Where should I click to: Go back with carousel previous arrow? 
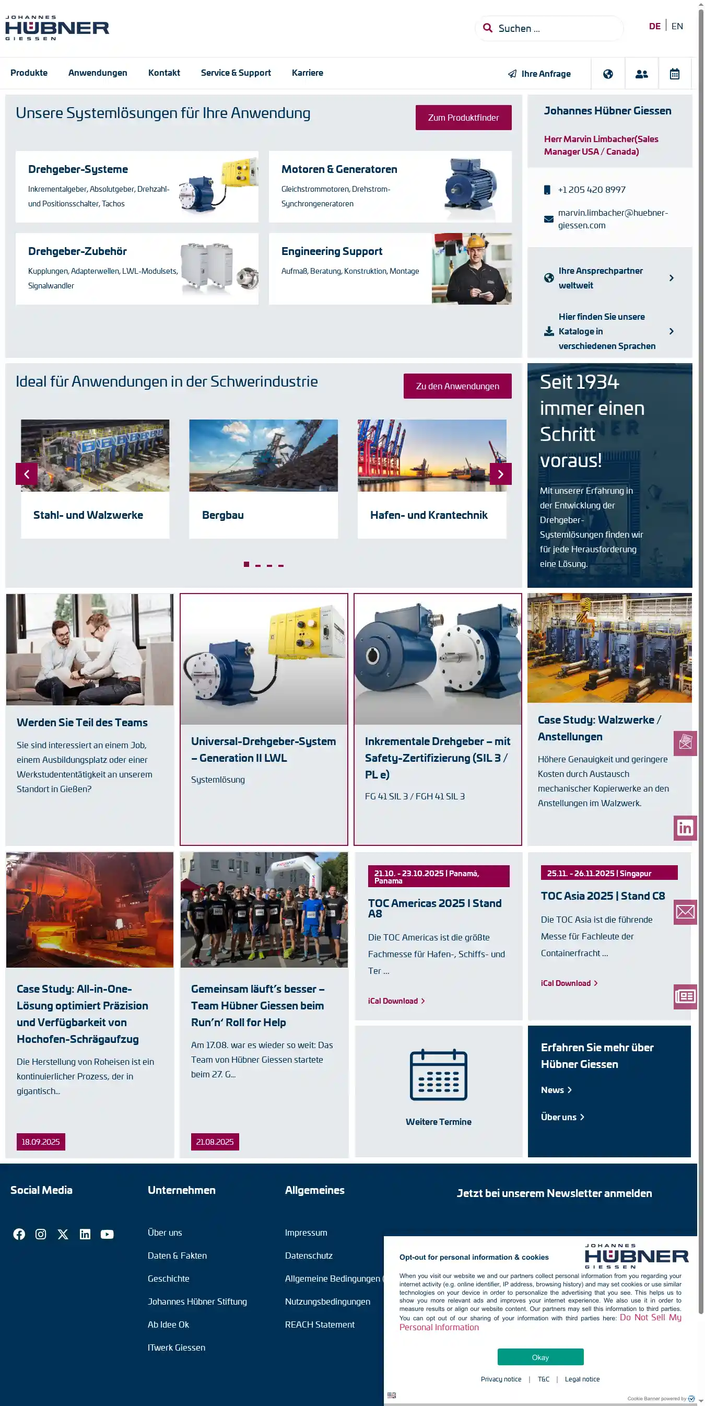coord(27,474)
